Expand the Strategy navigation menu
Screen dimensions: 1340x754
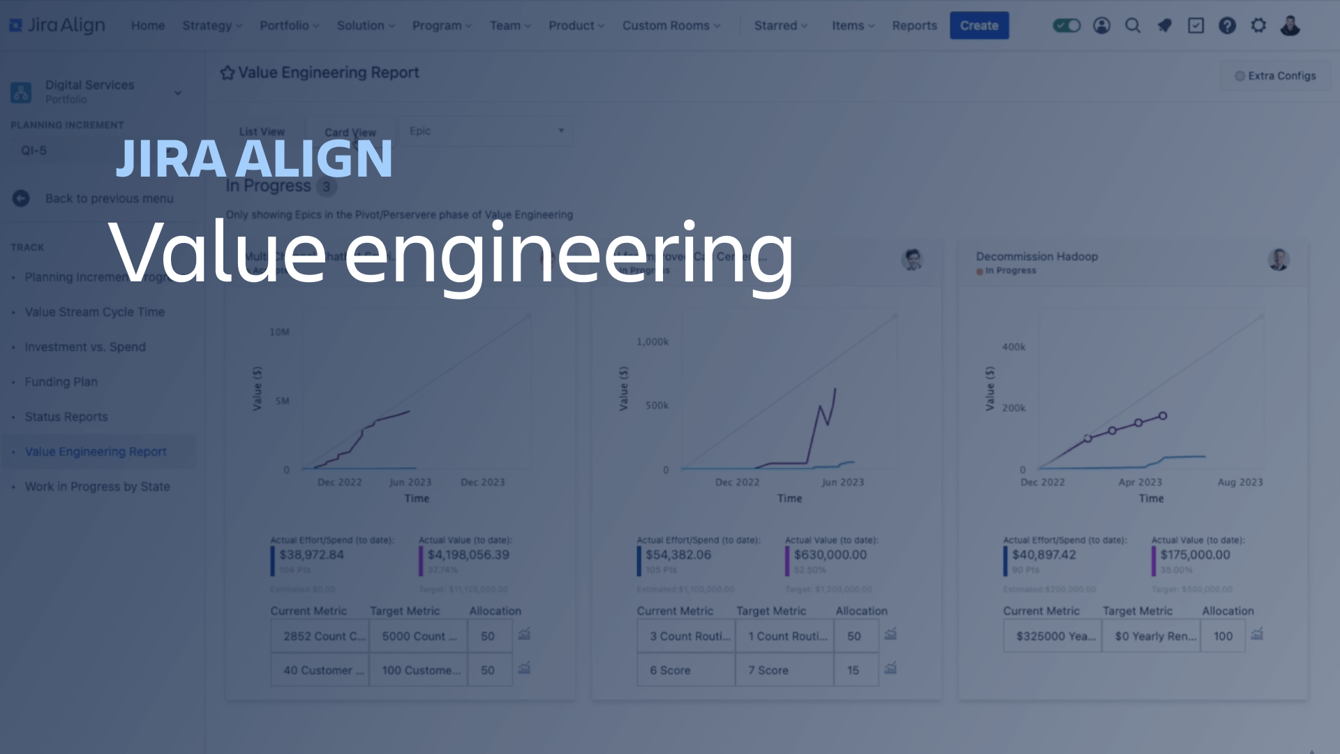pos(211,25)
